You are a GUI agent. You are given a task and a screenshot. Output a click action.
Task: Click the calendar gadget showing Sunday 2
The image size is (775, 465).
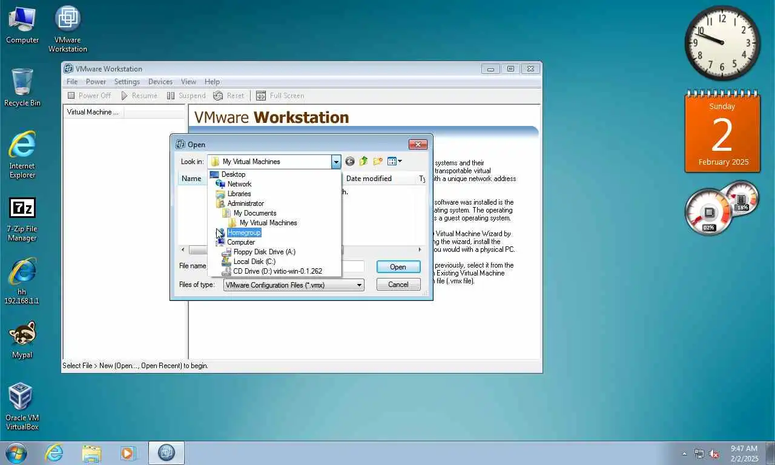(722, 132)
